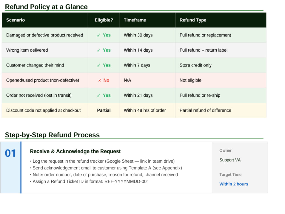Click the red X next to No
Image resolution: width=285 pixels, height=214 pixels.
pyautogui.click(x=99, y=80)
